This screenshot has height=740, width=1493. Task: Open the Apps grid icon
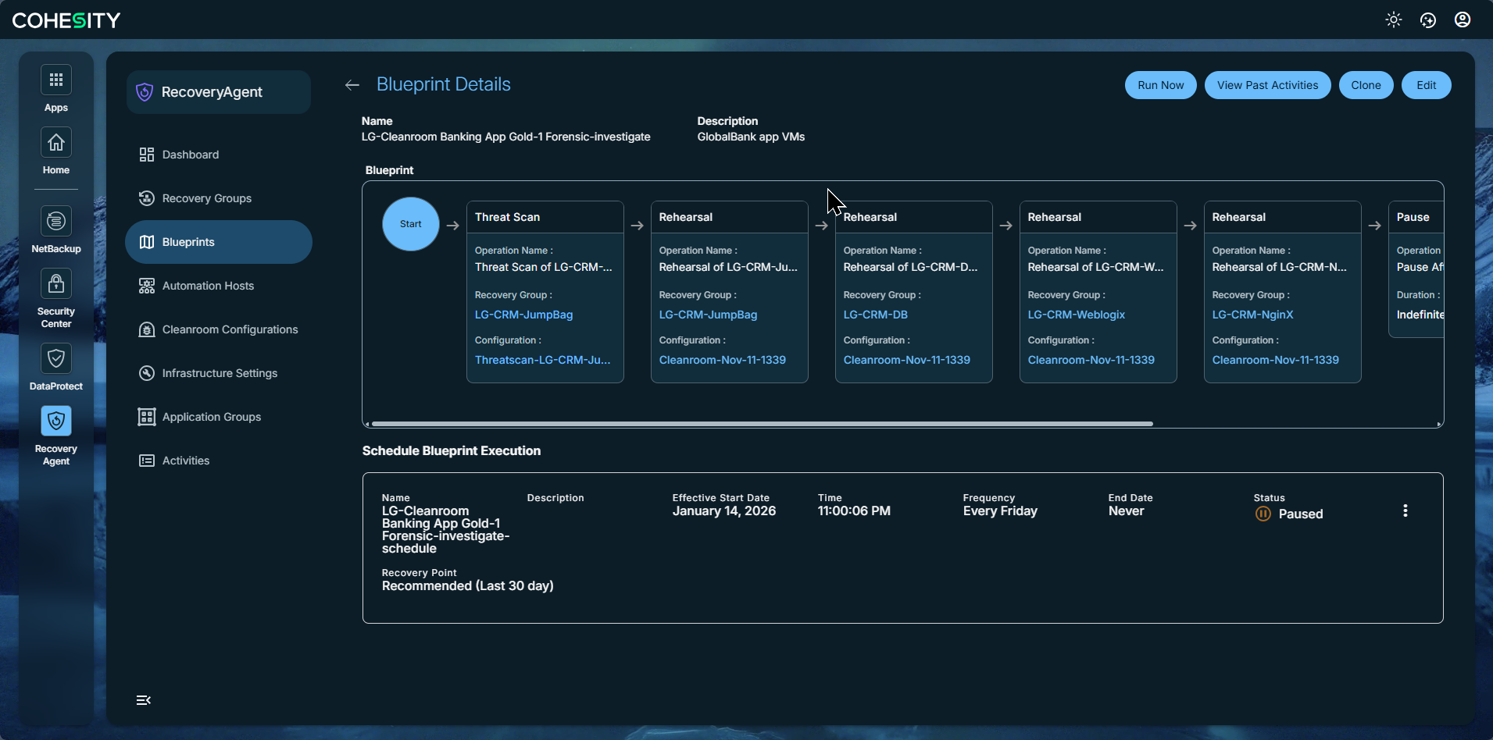[56, 80]
